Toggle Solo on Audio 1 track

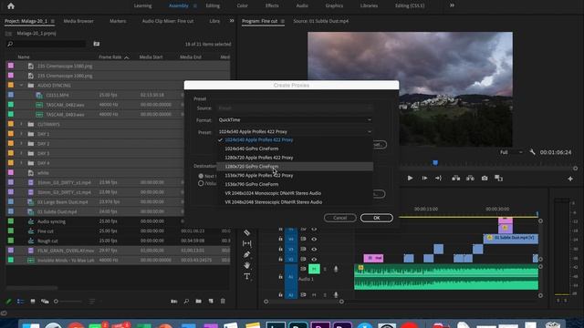[x=325, y=269]
